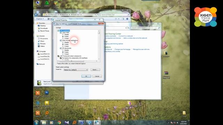Select Enable under Loose XAML
Screen dimensions: 223x125
(63, 36)
